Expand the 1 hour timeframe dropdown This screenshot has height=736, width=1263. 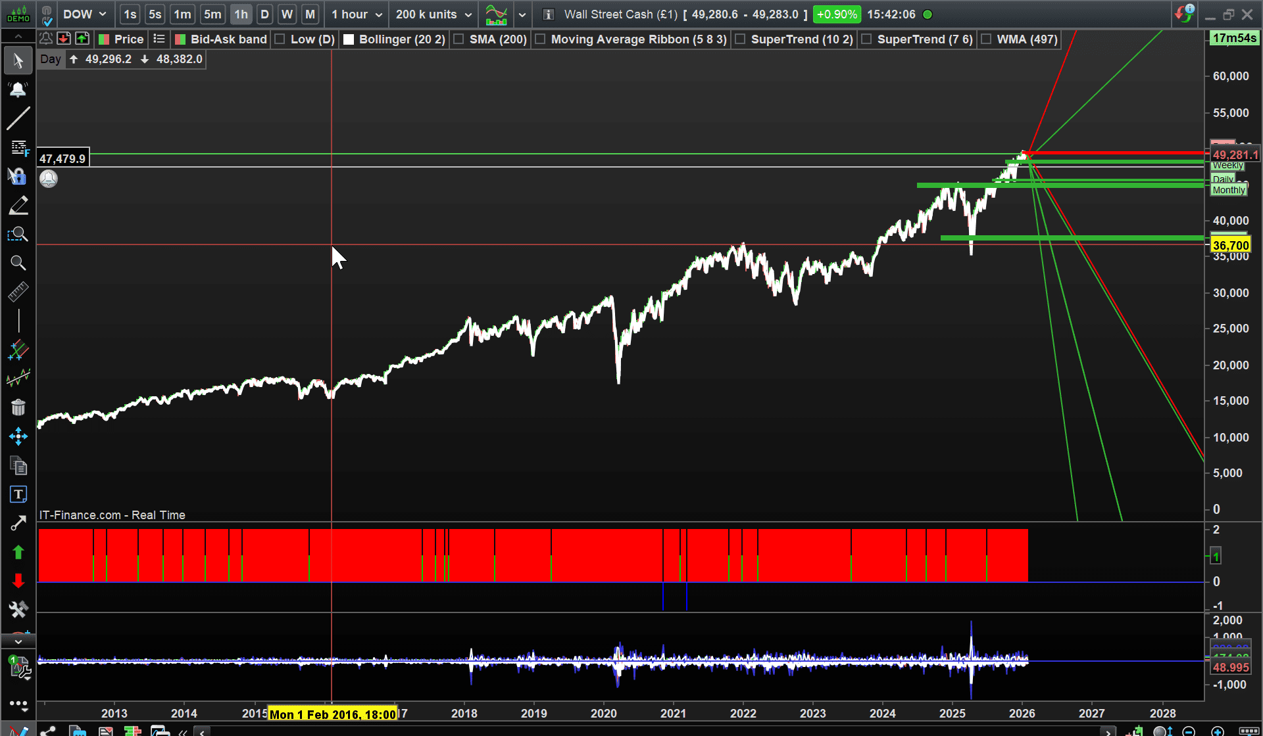coord(357,14)
